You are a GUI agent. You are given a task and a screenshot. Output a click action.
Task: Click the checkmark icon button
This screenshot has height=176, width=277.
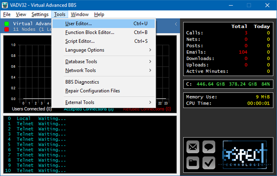tap(209, 163)
